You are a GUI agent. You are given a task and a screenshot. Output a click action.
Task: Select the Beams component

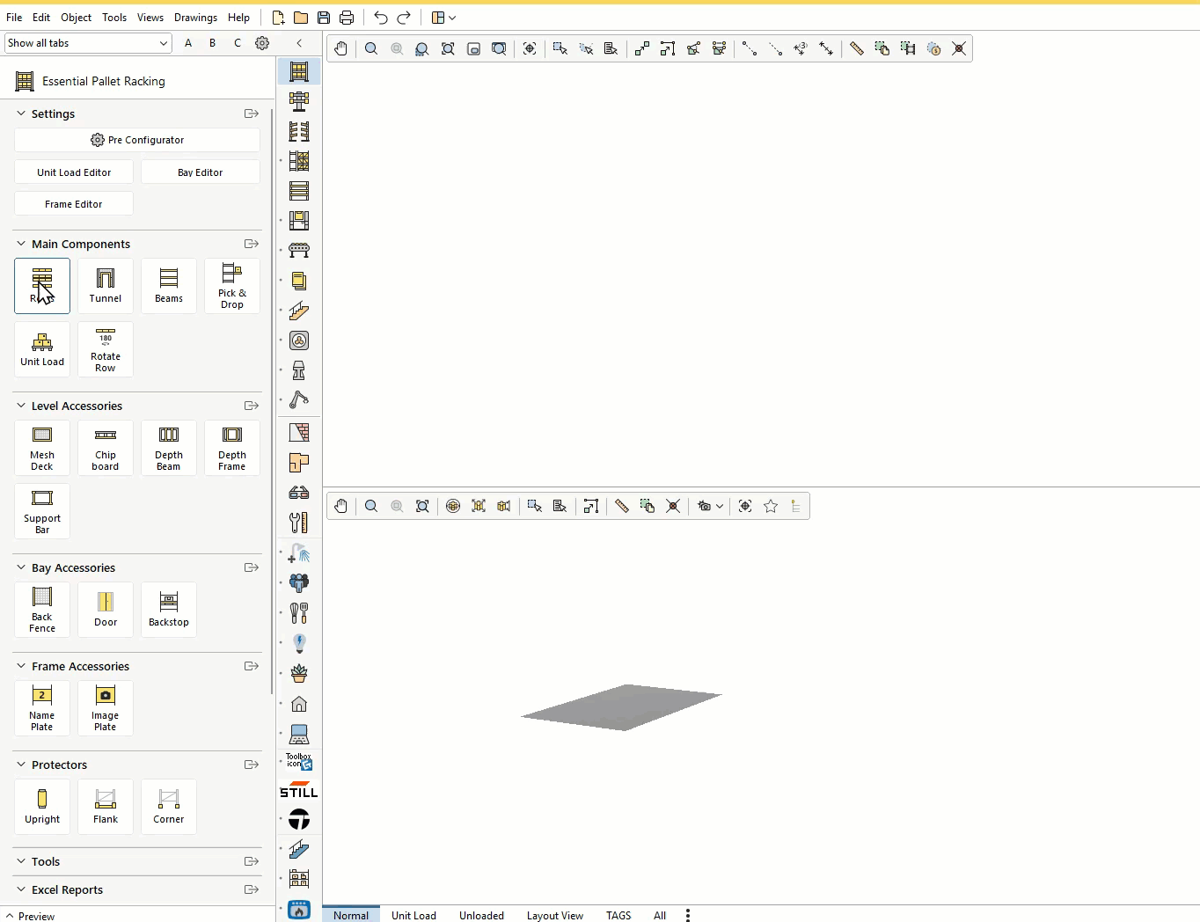point(169,285)
